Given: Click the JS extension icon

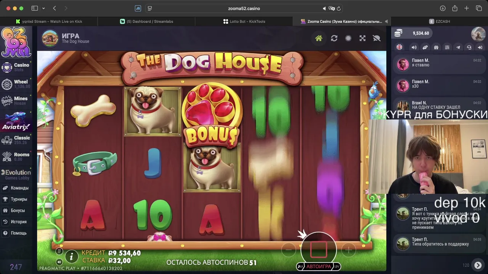Looking at the screenshot, I should pos(138,8).
